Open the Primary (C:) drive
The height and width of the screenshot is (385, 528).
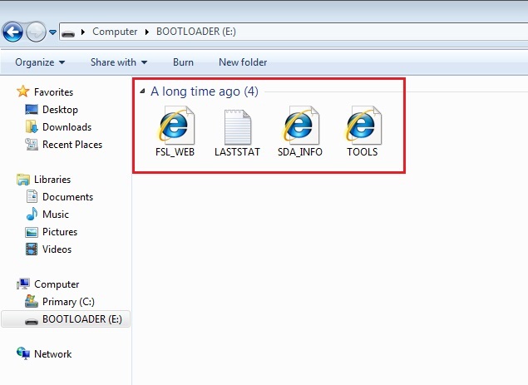click(x=68, y=302)
